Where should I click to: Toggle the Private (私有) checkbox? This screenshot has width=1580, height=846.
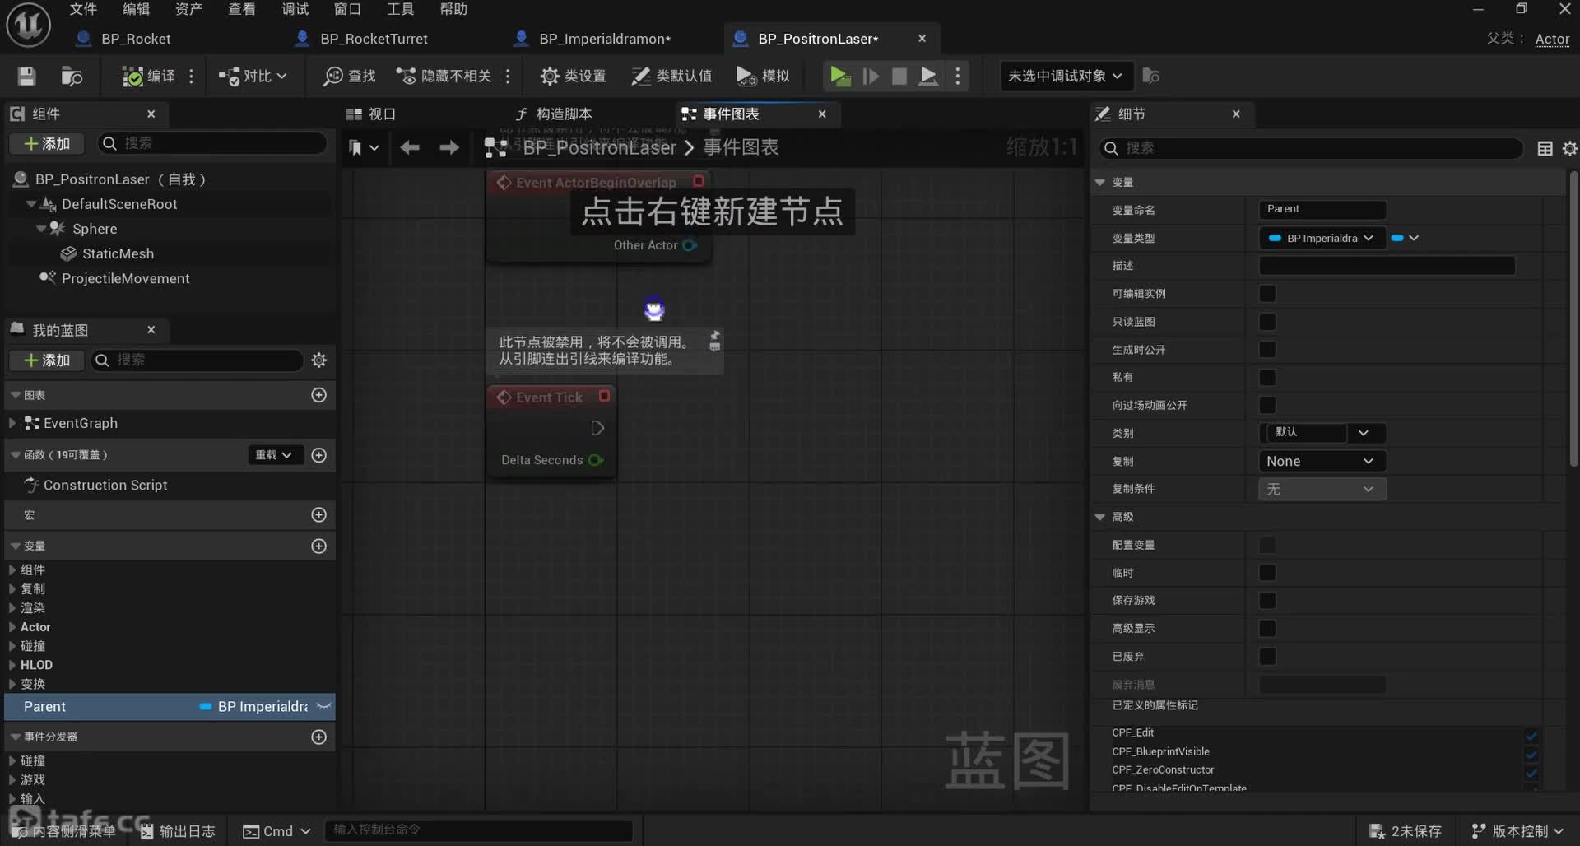1267,378
